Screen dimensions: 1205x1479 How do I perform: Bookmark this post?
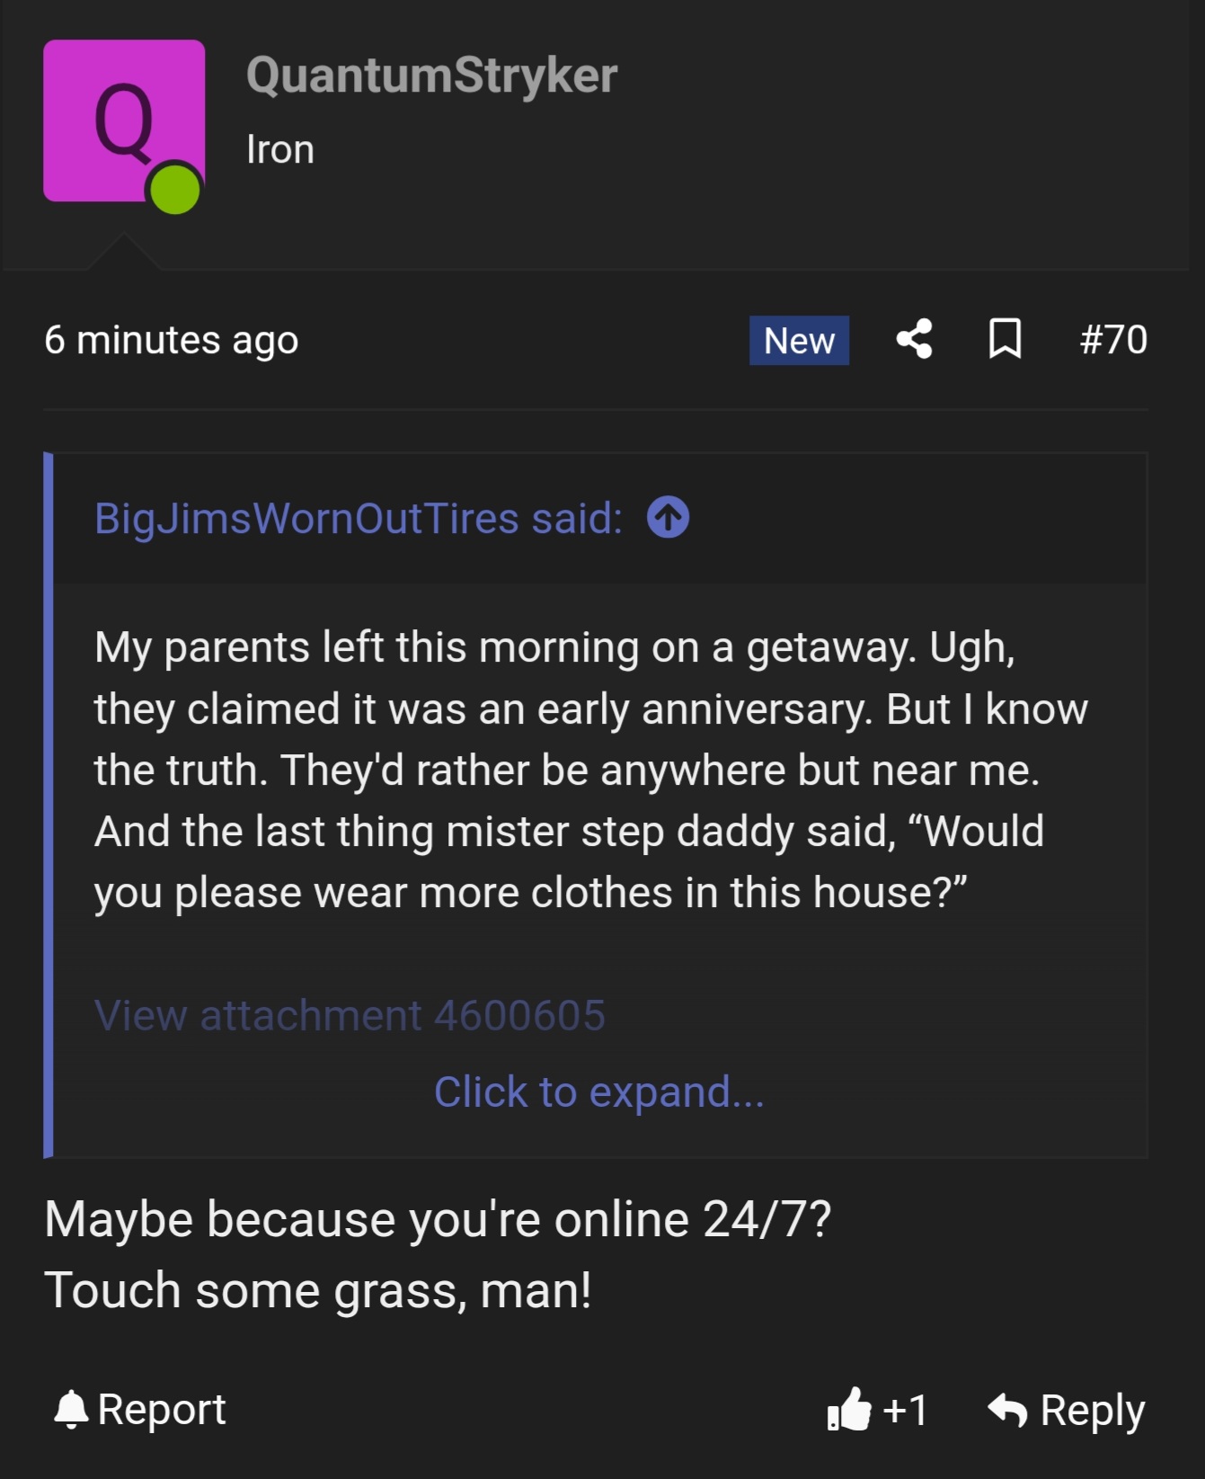click(x=1005, y=340)
